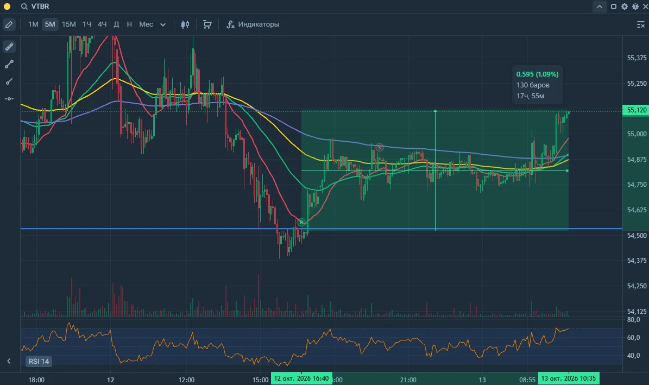Click the search magnifier icon next to VTBR
Image resolution: width=649 pixels, height=385 pixels.
click(x=24, y=6)
